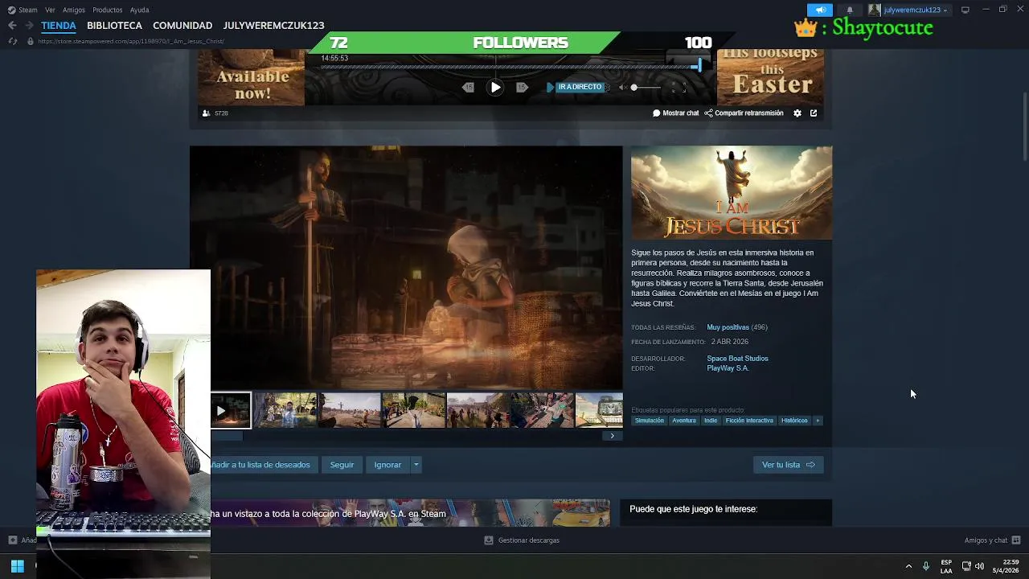Click IR A DIRECTO button
This screenshot has width=1029, height=579.
pyautogui.click(x=580, y=87)
